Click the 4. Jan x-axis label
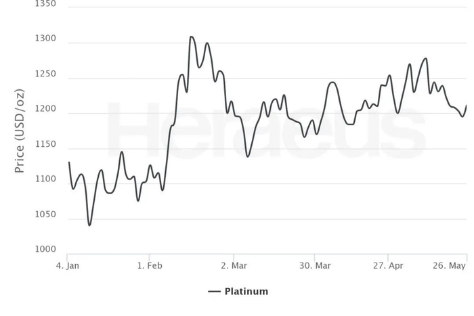This screenshot has height=316, width=474. [x=68, y=266]
